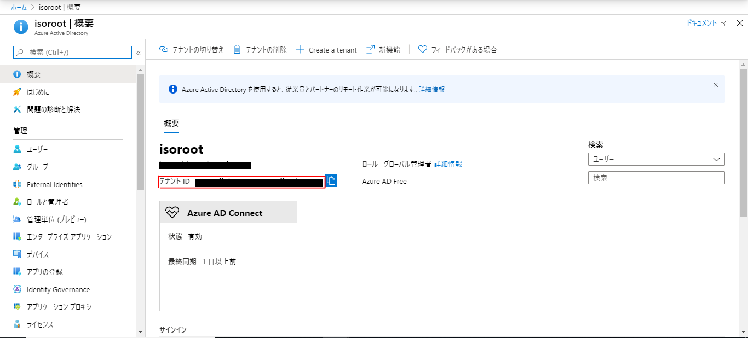Screen dimensions: 748x338
Task: Click the フィードバック heart icon
Action: [x=422, y=49]
